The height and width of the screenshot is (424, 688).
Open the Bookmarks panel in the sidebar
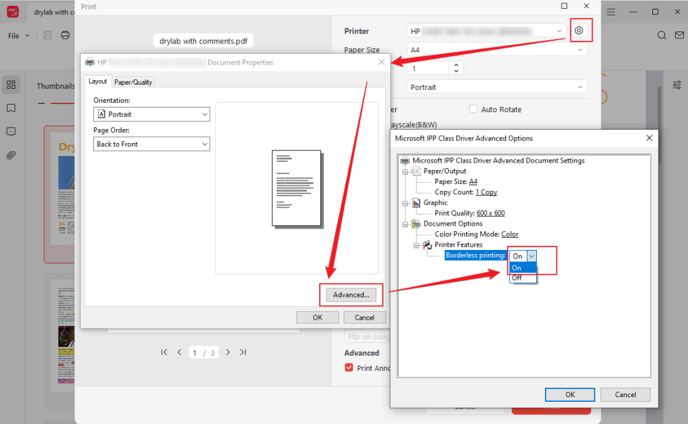[11, 108]
